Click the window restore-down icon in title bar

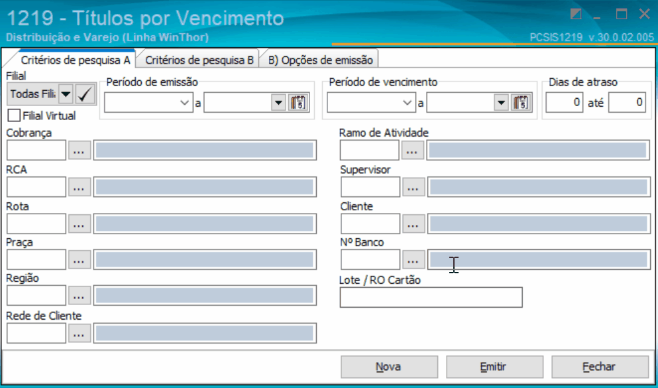pyautogui.click(x=576, y=15)
